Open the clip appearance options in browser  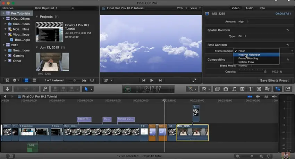point(92,80)
